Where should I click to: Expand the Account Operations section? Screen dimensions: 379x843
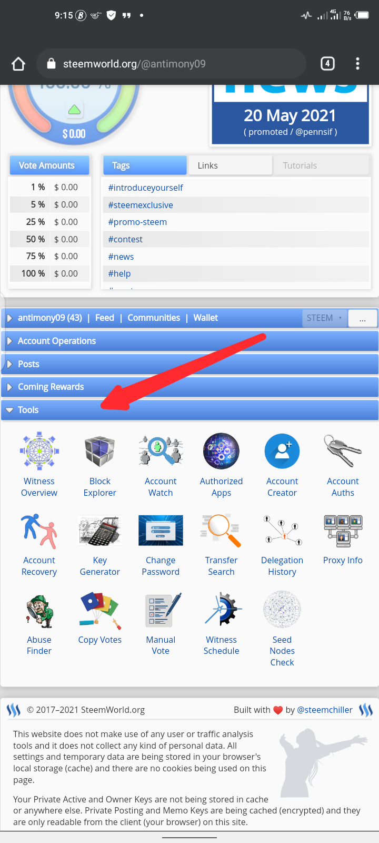click(189, 341)
